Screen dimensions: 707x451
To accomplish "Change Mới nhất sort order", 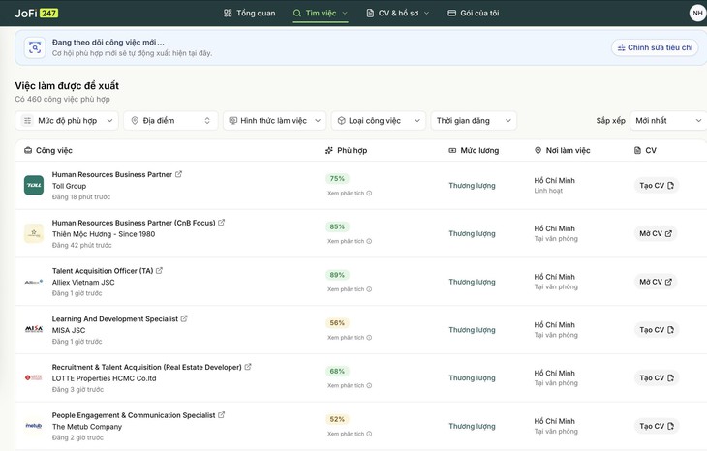I will pyautogui.click(x=668, y=121).
